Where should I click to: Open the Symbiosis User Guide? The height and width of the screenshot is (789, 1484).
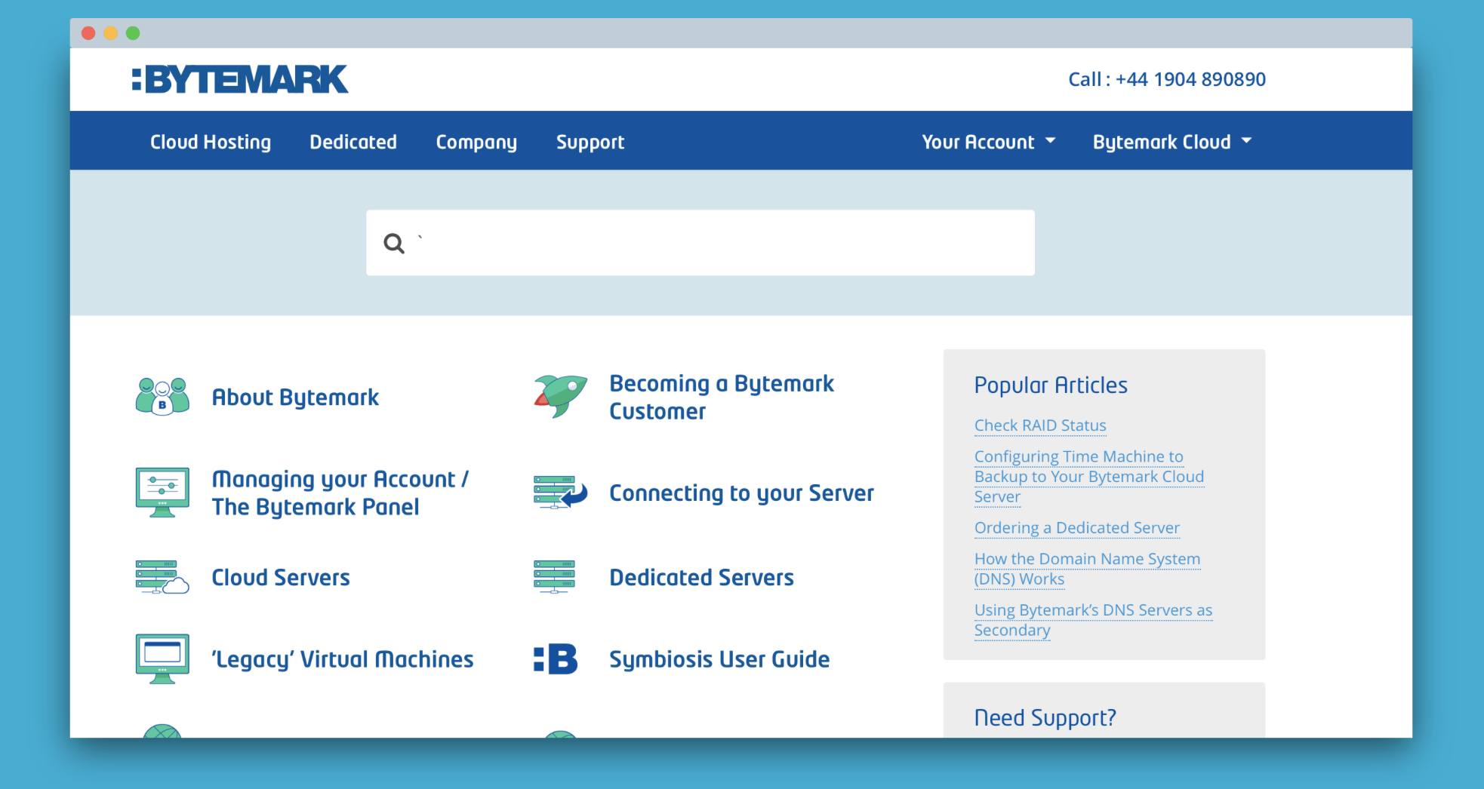click(x=719, y=659)
